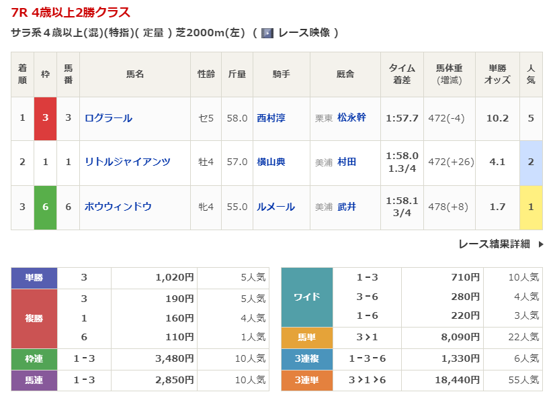Open horse ボウウィンドウ page
The height and width of the screenshot is (398, 553).
pos(118,207)
